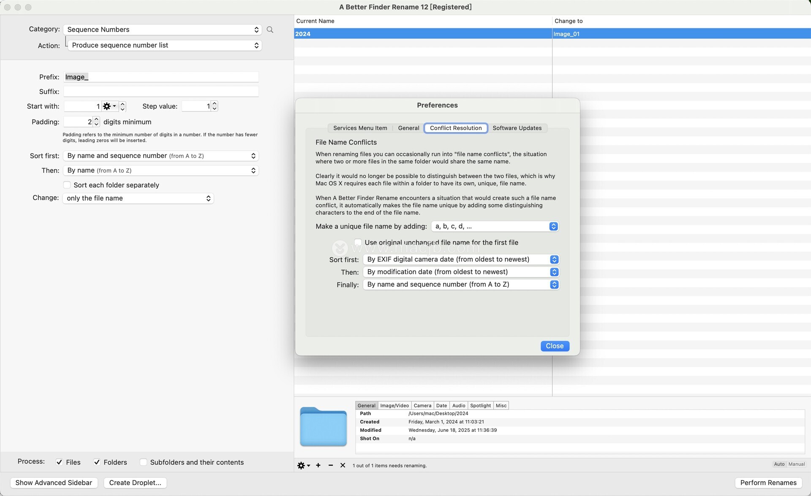Switch to General preferences tab
The height and width of the screenshot is (496, 811).
(x=408, y=128)
